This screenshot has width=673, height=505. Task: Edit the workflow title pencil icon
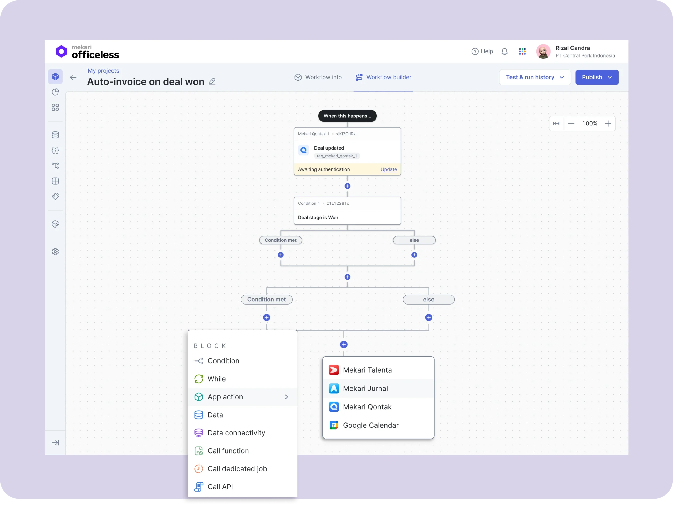(x=212, y=81)
